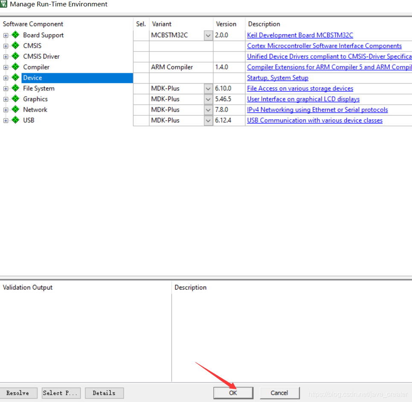Select the File System tree row label
This screenshot has width=412, height=402.
coord(39,89)
